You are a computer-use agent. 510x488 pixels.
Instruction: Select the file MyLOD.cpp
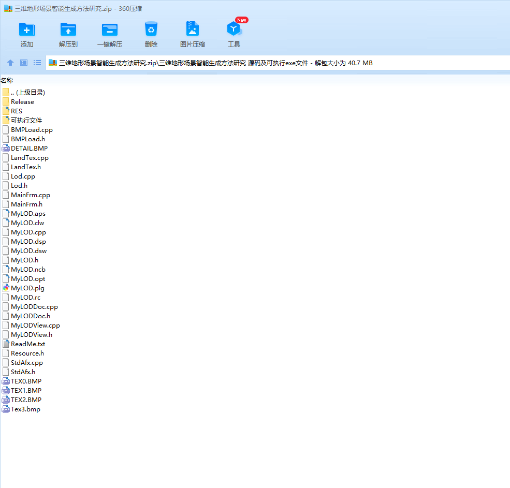click(24, 232)
